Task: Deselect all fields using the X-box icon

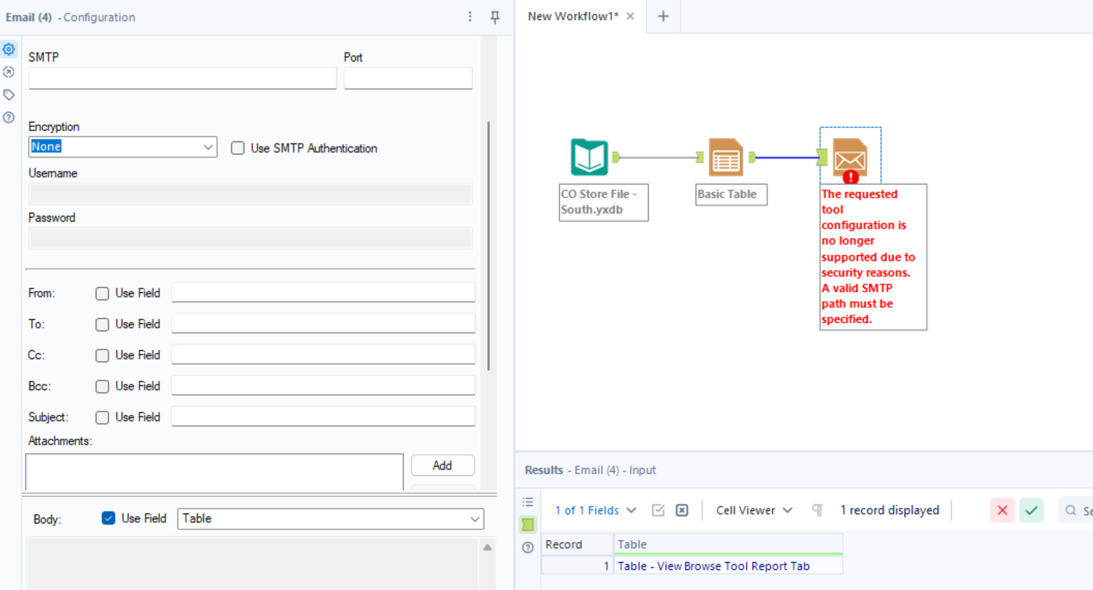Action: click(x=681, y=510)
